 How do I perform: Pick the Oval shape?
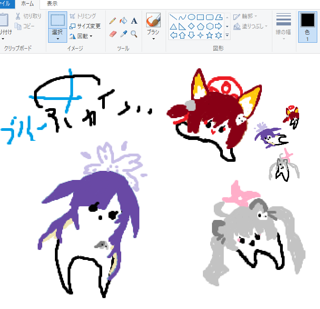point(191,17)
